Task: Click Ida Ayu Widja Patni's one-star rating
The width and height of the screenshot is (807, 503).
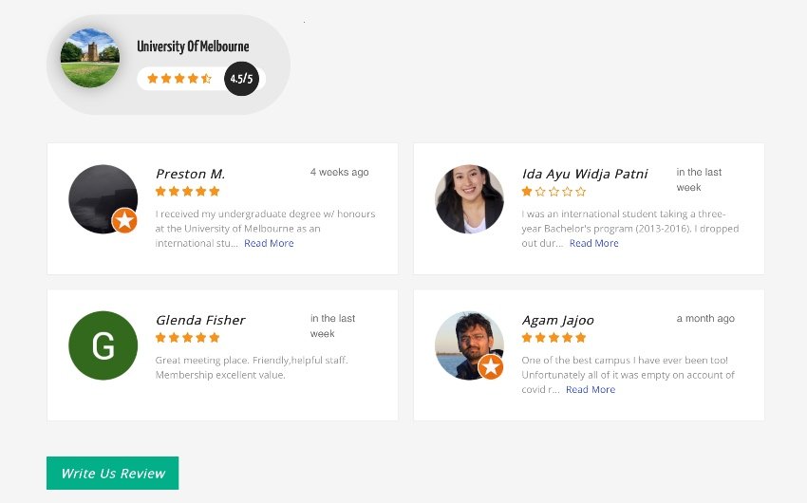Action: 554,192
